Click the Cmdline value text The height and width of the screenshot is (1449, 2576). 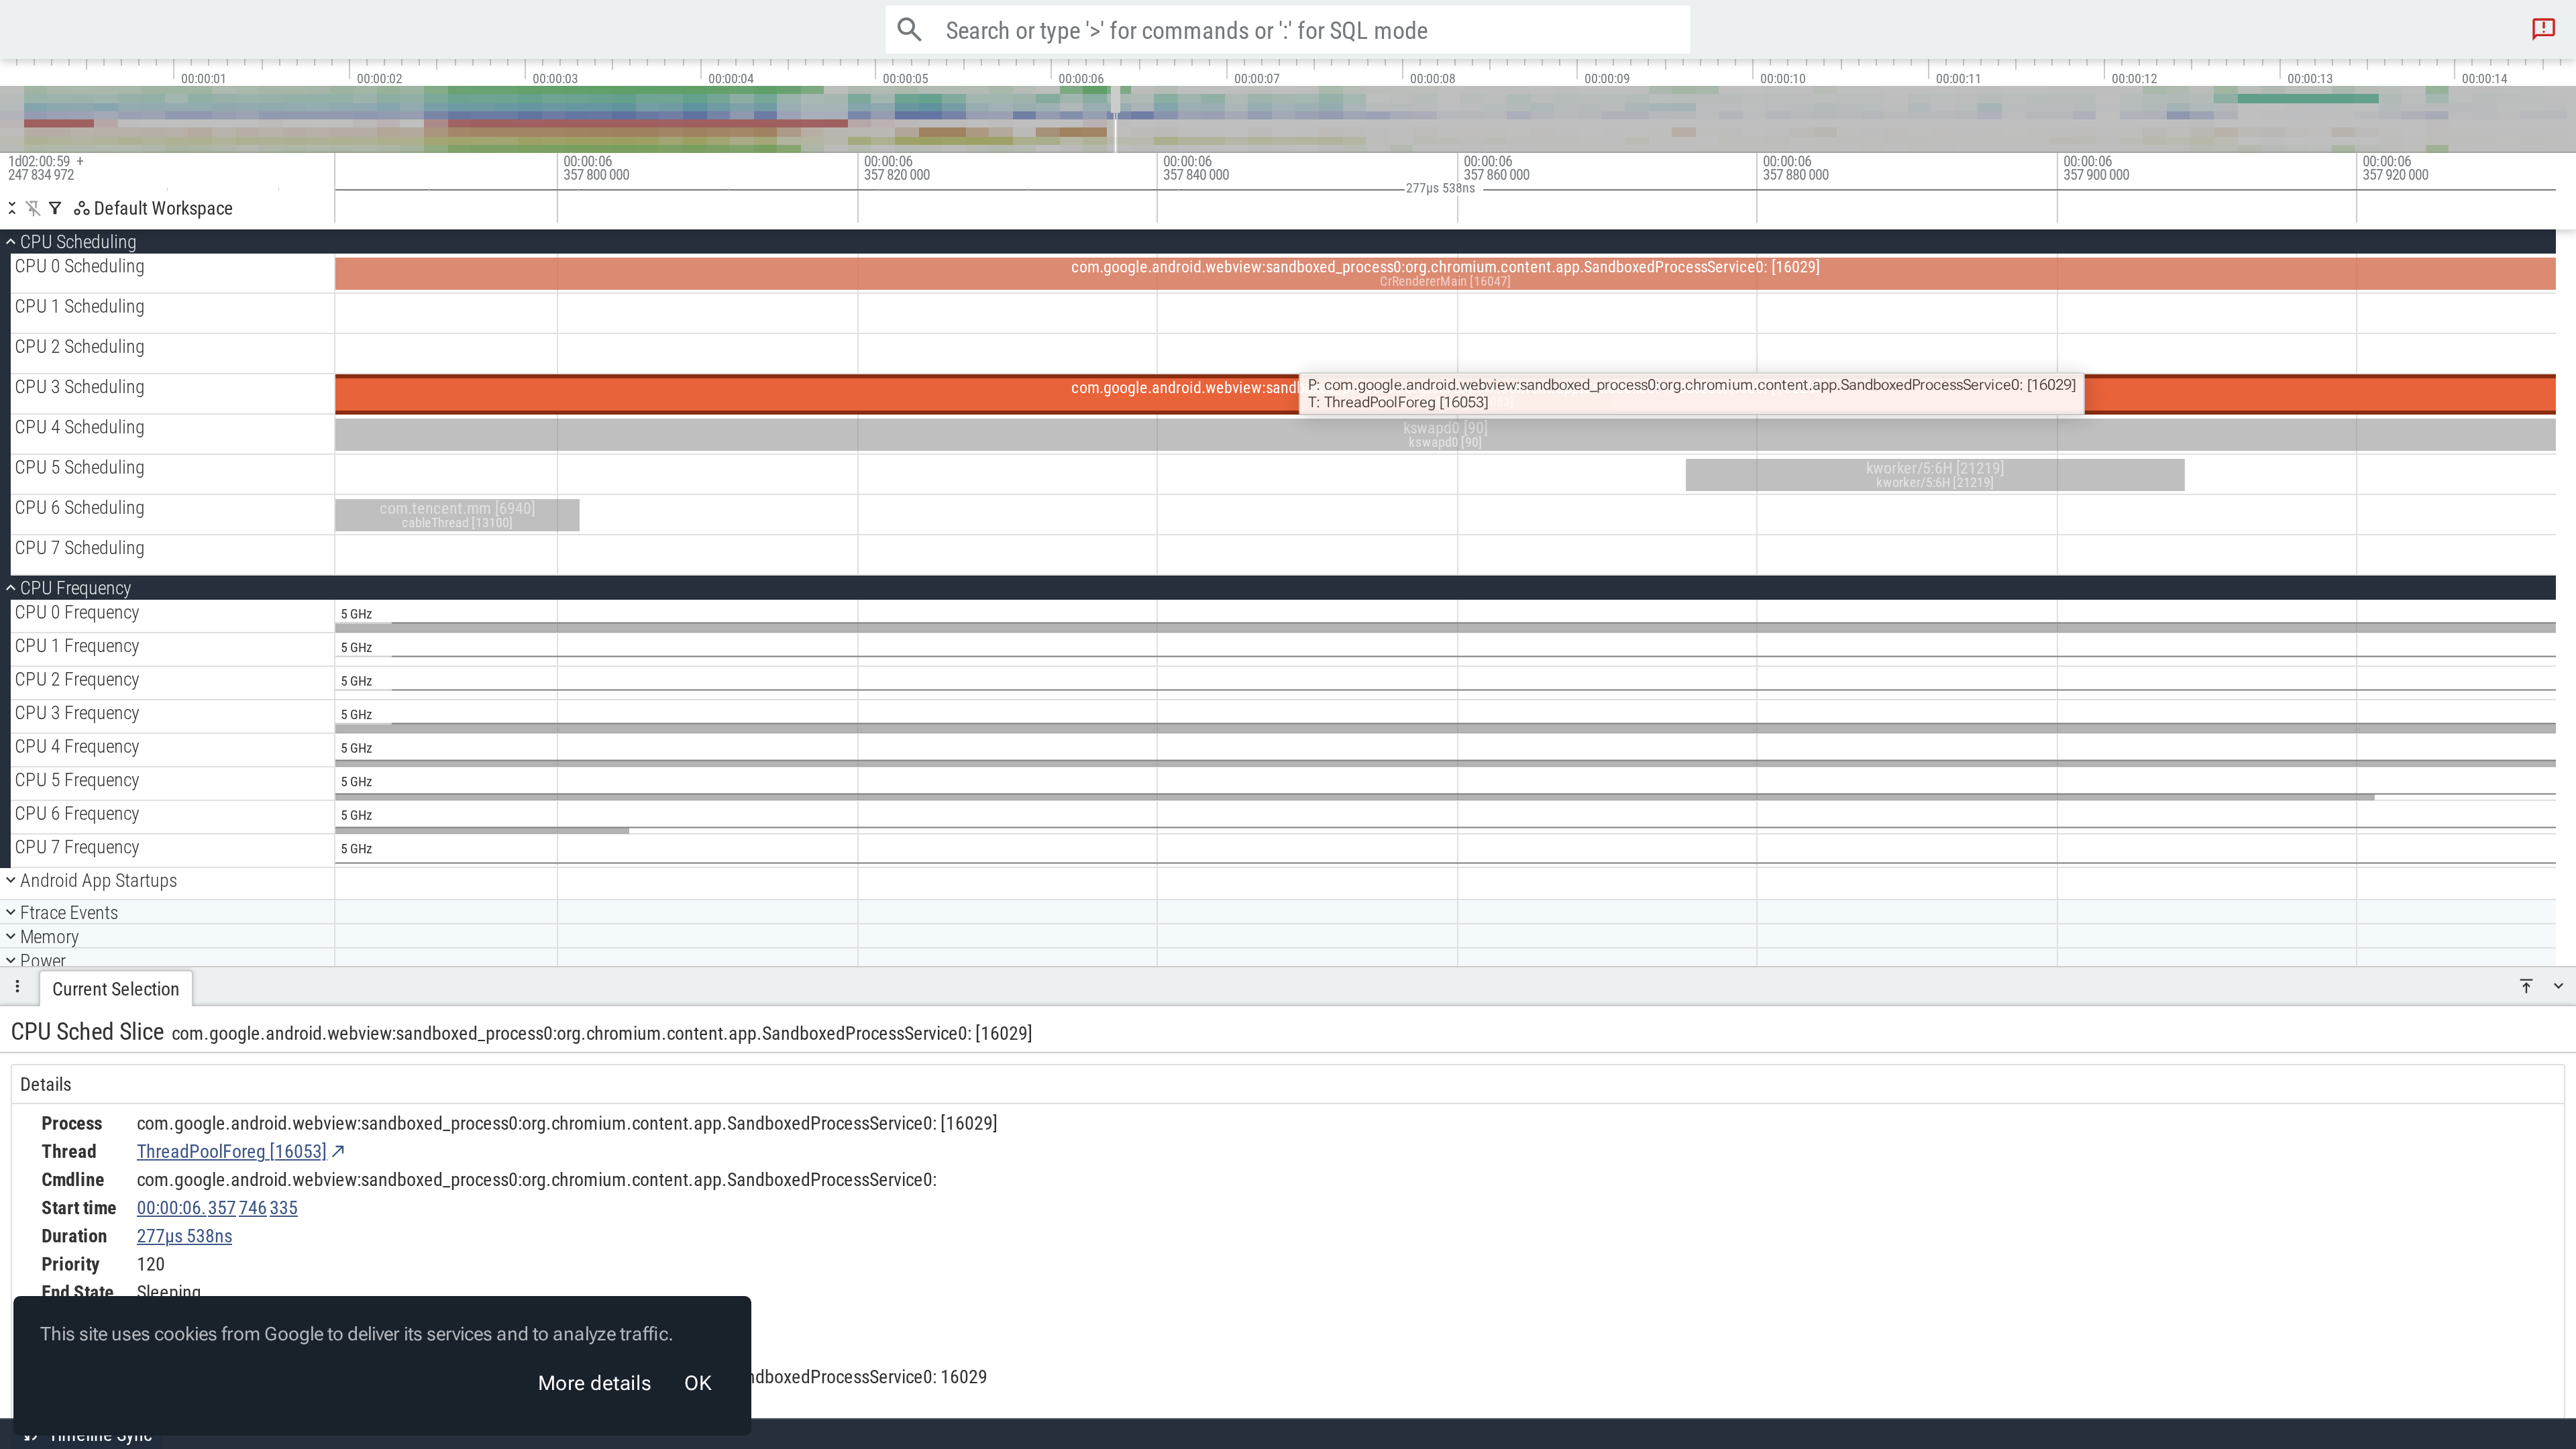pyautogui.click(x=536, y=1180)
